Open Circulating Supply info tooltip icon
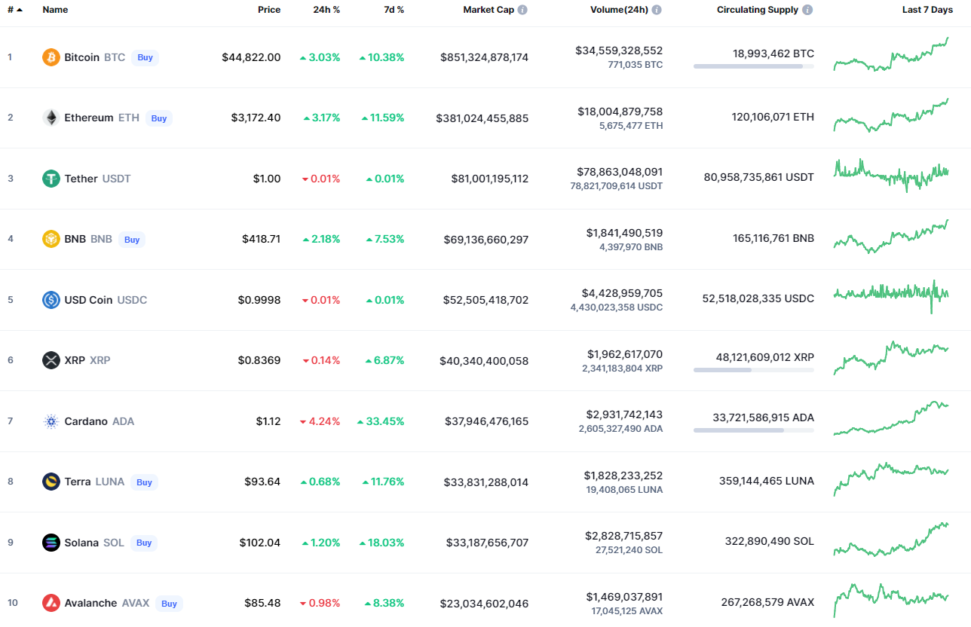 coord(807,10)
